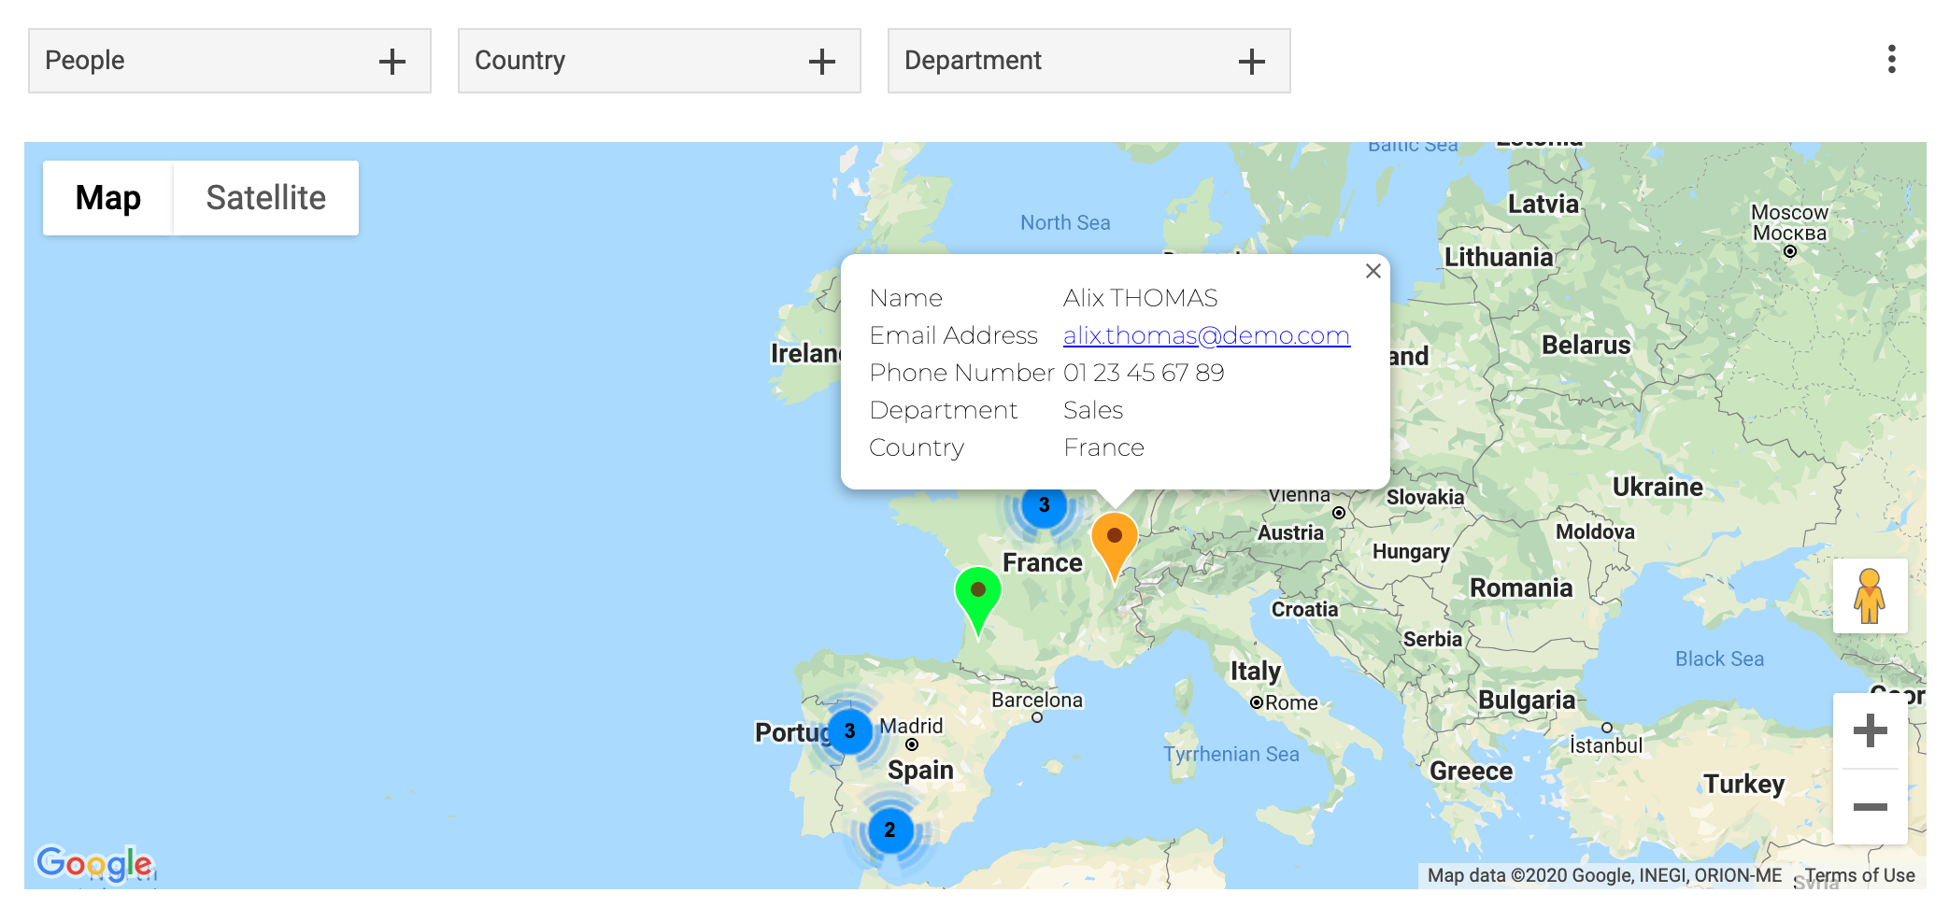1949x921 pixels.
Task: Open the cluster of 3 near Portugal
Action: (849, 732)
